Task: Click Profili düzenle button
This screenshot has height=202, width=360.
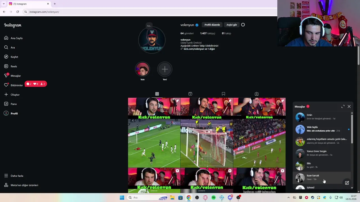Action: click(212, 25)
